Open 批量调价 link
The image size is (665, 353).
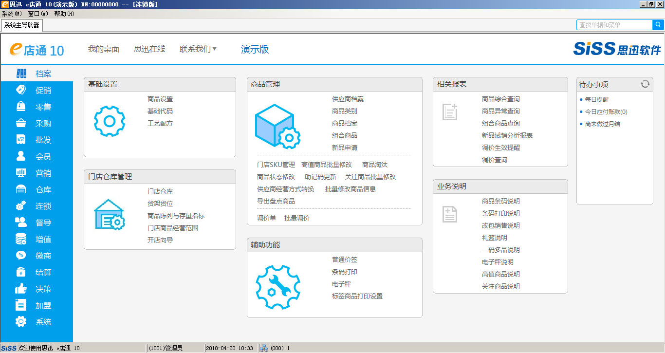[297, 218]
